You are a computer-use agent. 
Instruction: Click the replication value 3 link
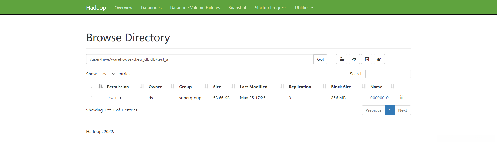290,98
